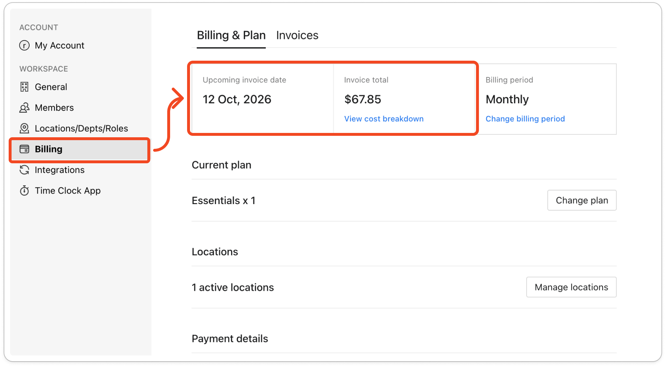Click the ACCOUNT section label
666x367 pixels.
click(x=39, y=27)
